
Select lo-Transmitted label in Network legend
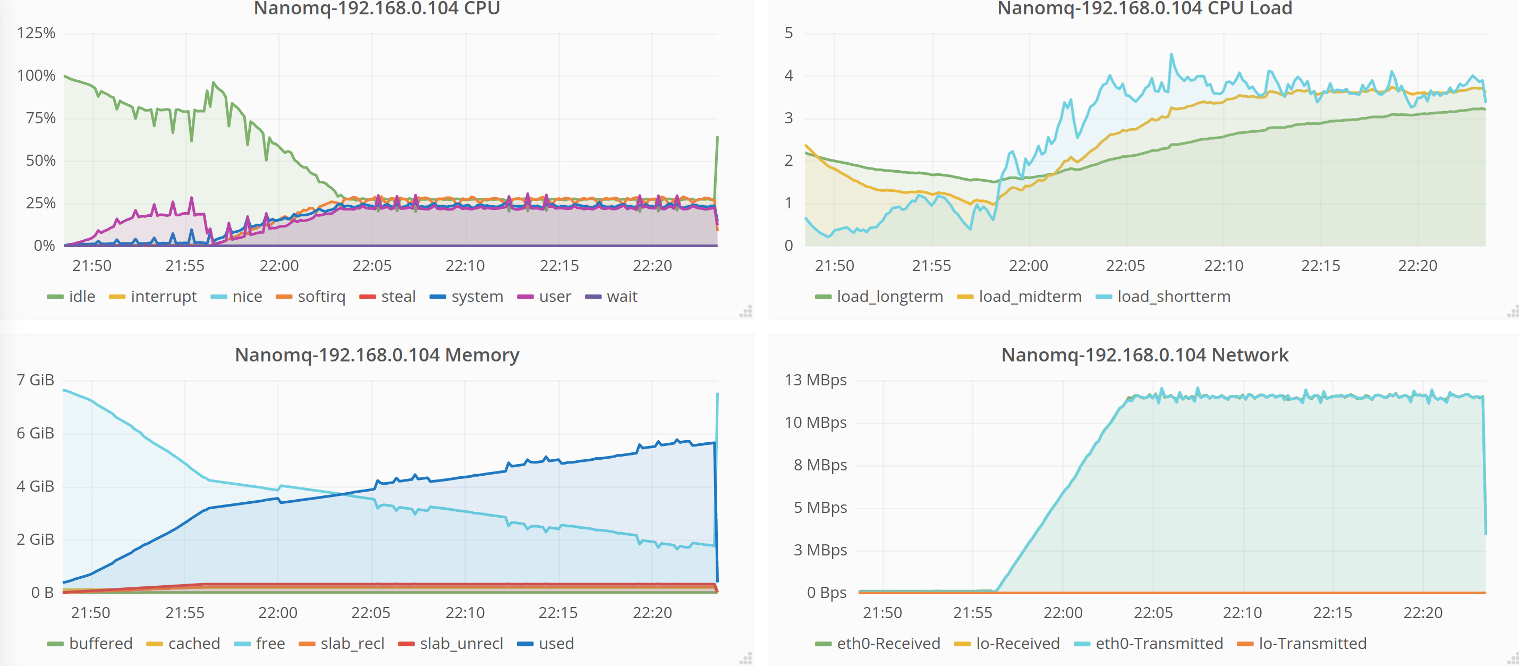click(1312, 644)
